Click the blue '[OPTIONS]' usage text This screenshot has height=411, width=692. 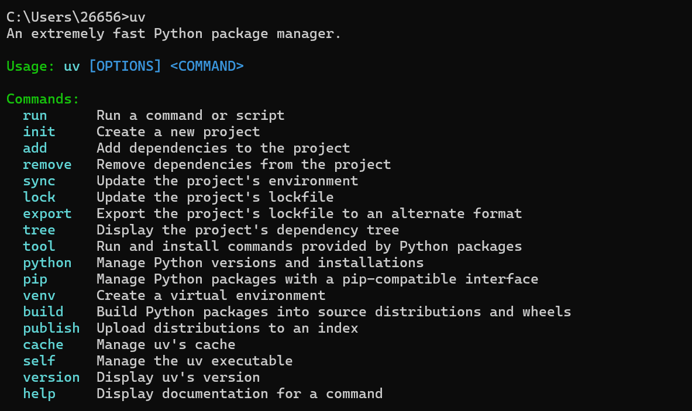[125, 66]
